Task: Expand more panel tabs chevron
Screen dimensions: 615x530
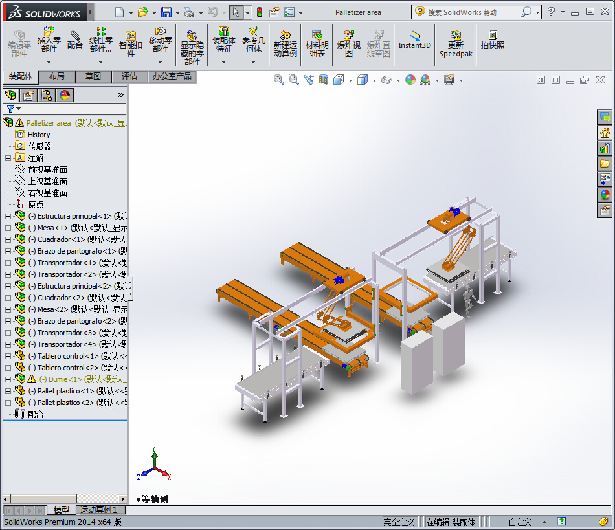Action: coord(120,95)
